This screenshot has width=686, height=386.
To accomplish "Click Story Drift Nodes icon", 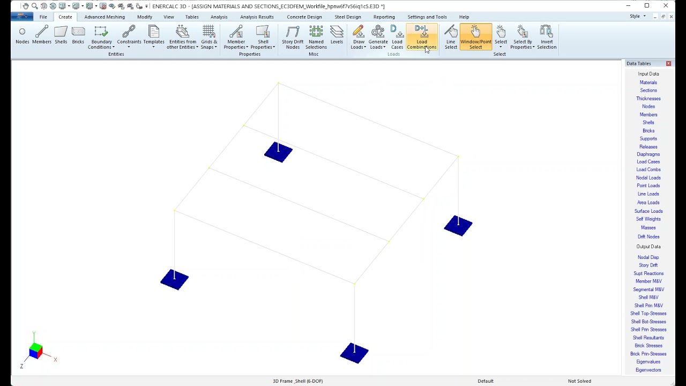I will (293, 38).
